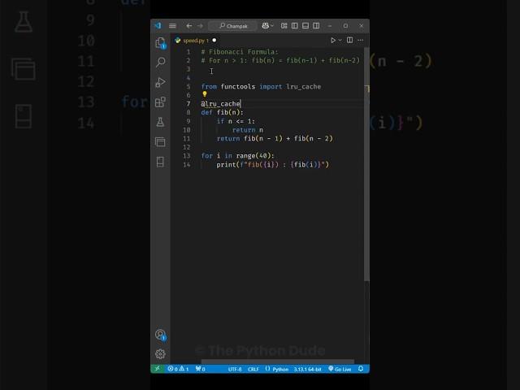
Task: Click the unsaved dot on speed.py tab
Action: click(x=214, y=40)
